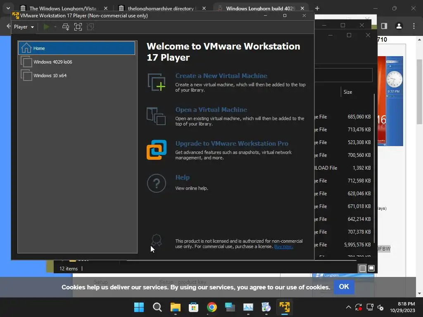Open File Explorer from the taskbar
Screen dimensions: 423x317
point(175,307)
